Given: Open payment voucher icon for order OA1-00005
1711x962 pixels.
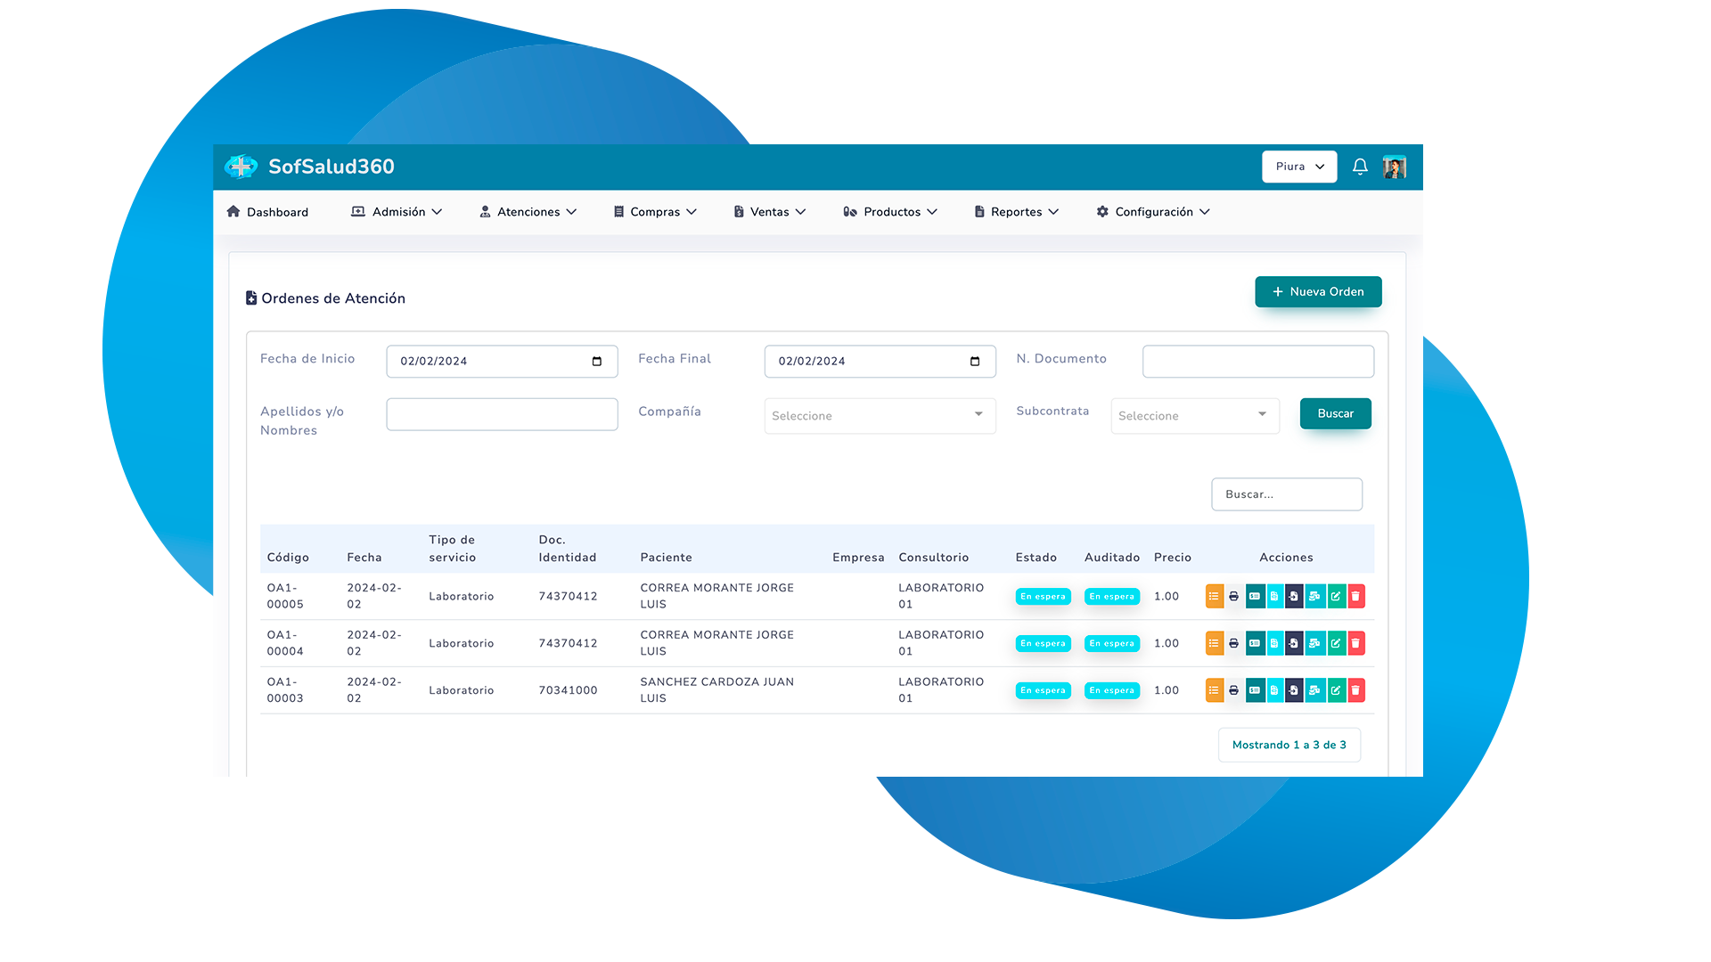Looking at the screenshot, I should coord(1256,596).
